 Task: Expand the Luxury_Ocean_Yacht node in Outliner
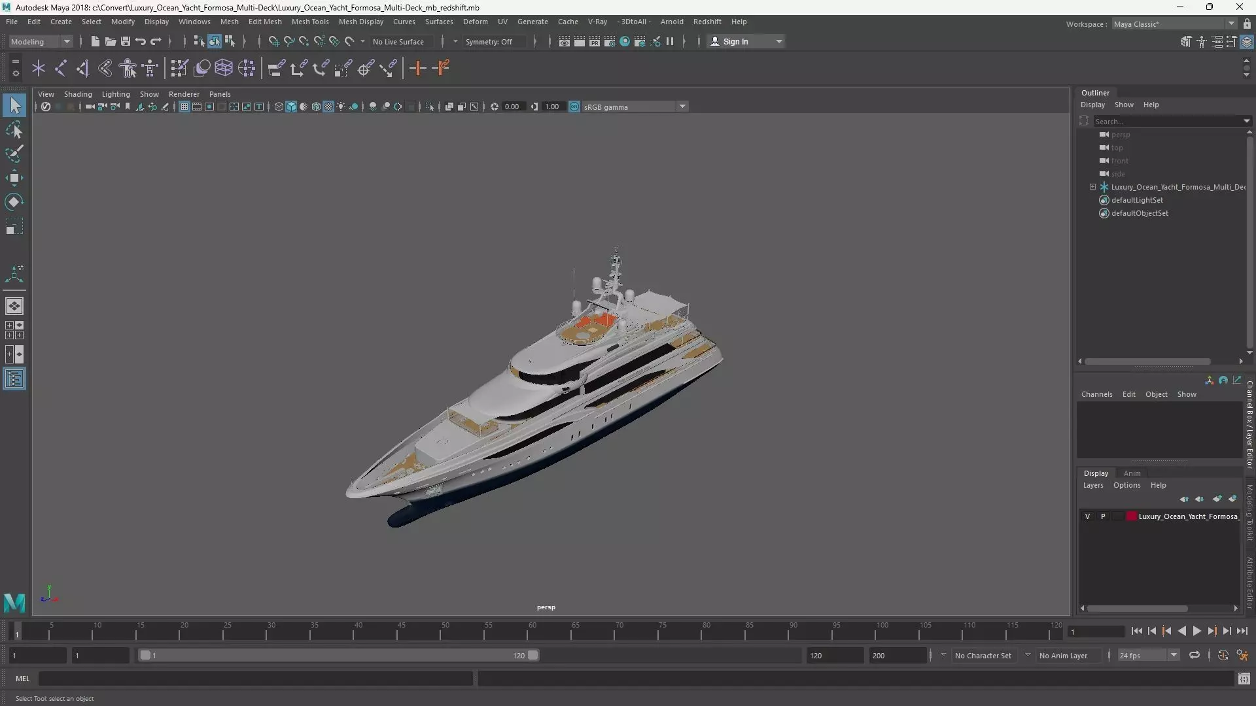pyautogui.click(x=1092, y=187)
